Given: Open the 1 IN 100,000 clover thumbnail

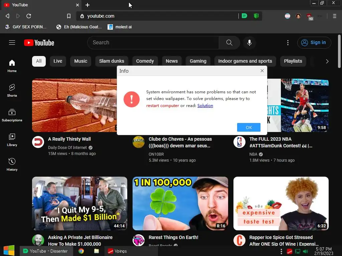Looking at the screenshot, I should click(x=180, y=204).
